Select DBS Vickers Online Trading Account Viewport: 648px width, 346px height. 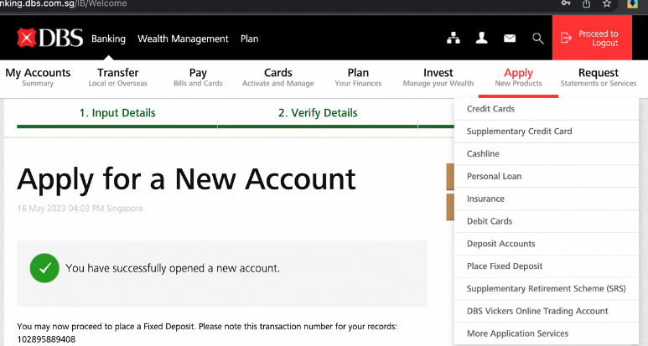537,311
